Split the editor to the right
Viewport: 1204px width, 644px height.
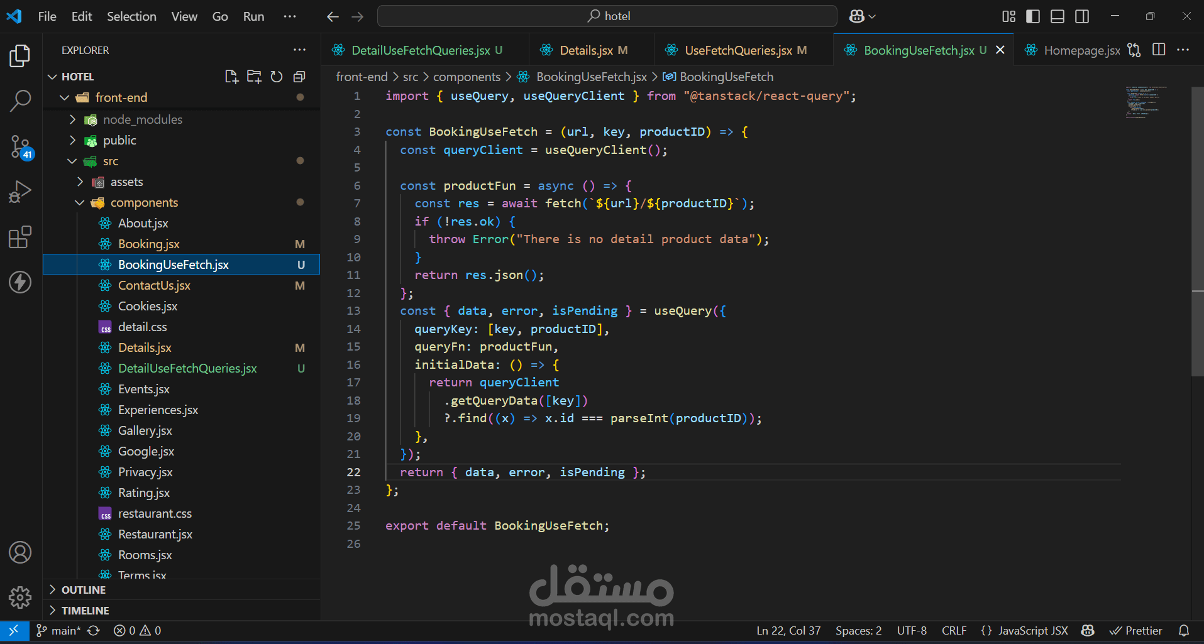click(x=1159, y=50)
